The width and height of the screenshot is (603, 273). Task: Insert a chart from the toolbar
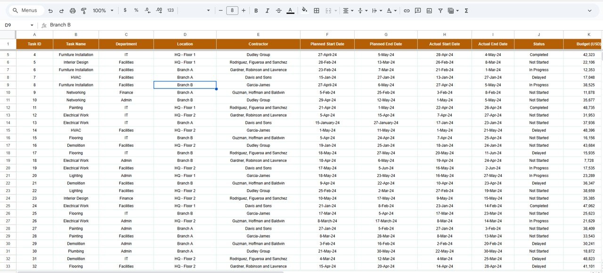[x=429, y=10]
